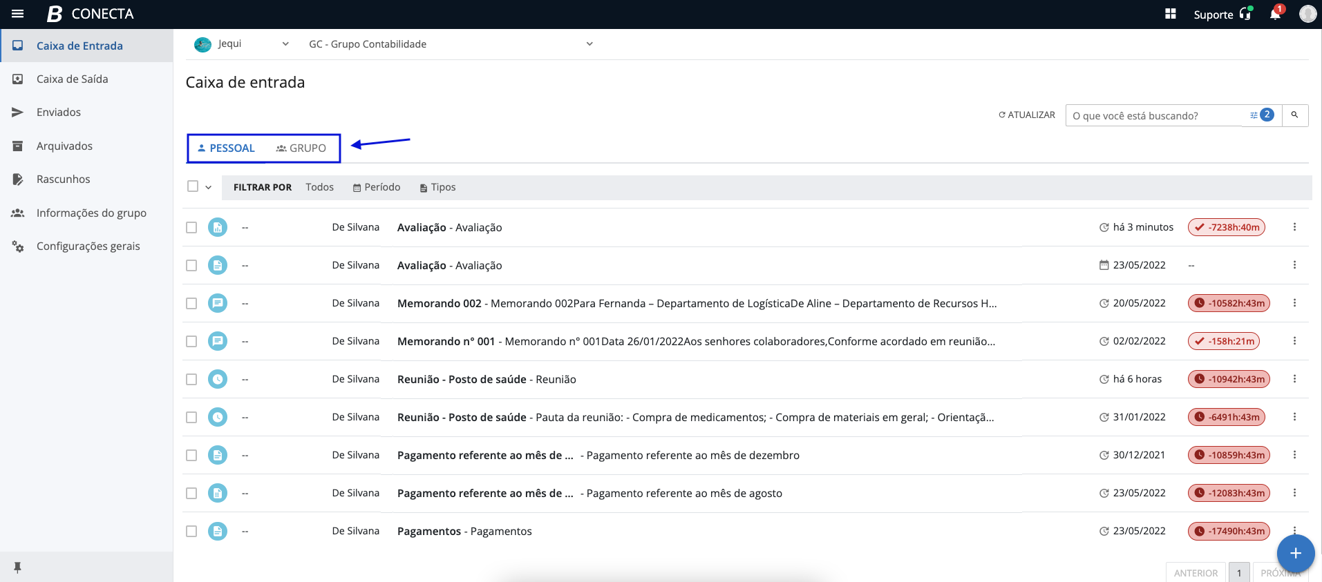Open the user profile avatar
The height and width of the screenshot is (582, 1322).
[1307, 14]
